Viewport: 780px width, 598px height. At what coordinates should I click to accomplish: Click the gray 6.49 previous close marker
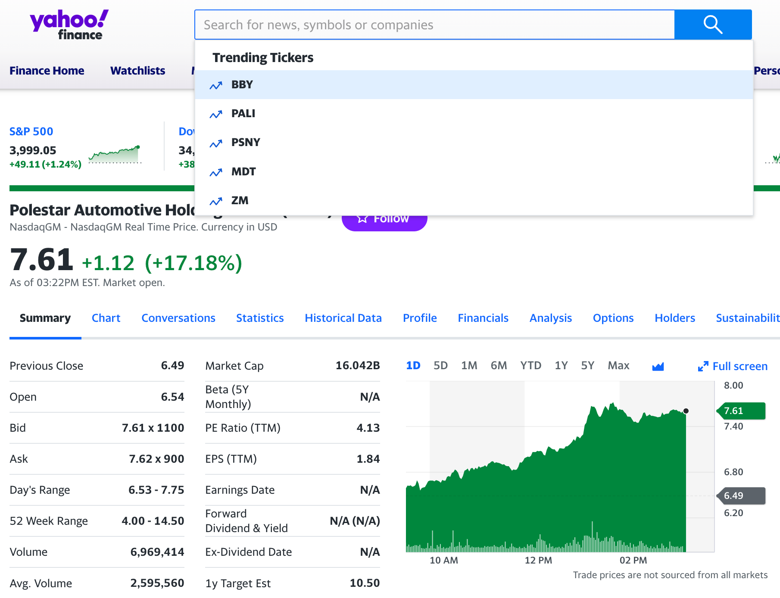pyautogui.click(x=741, y=496)
